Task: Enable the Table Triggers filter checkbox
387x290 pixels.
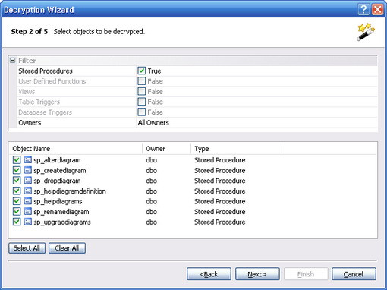Action: click(x=142, y=102)
